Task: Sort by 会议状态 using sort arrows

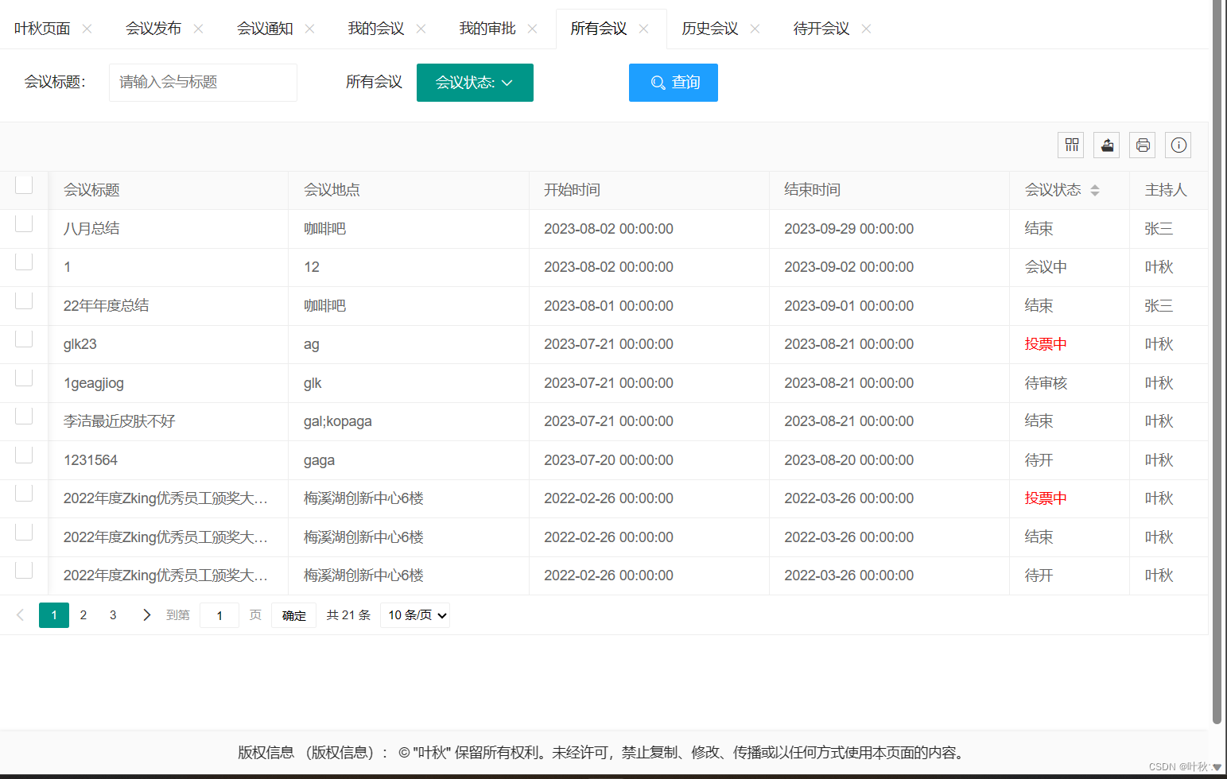Action: 1095,190
